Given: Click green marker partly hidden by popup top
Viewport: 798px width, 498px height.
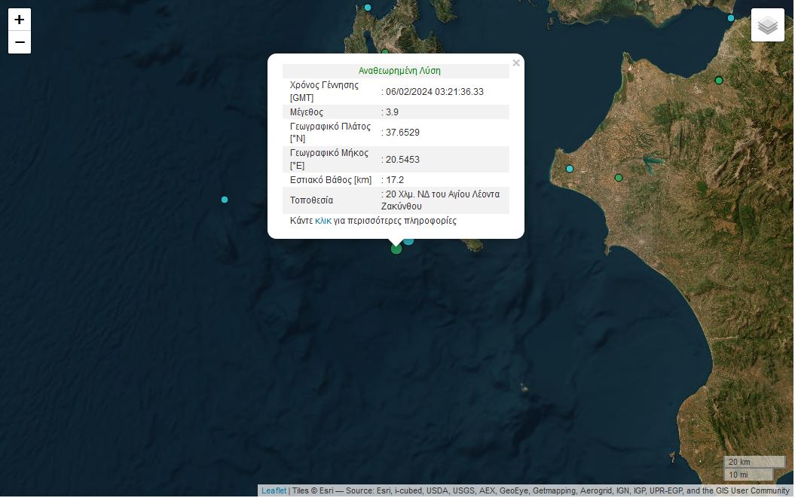Looking at the screenshot, I should pyautogui.click(x=385, y=52).
